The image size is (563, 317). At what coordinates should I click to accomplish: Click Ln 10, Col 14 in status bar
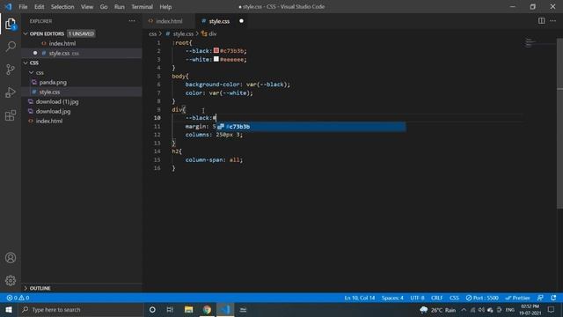click(x=360, y=298)
